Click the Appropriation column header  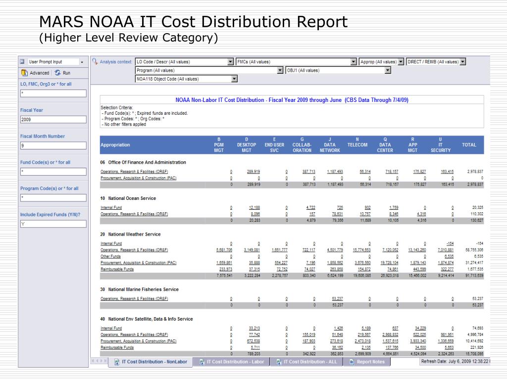coord(115,145)
